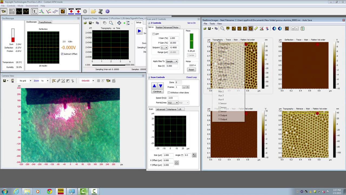Click the save icon in Camera View toolbar
The width and height of the screenshot is (346, 195).
click(5, 81)
